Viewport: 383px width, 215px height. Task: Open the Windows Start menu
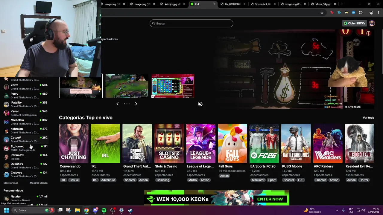click(6, 210)
